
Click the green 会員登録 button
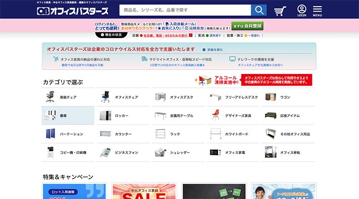pos(247,26)
